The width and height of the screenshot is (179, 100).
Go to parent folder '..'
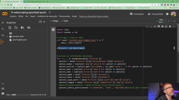point(11,33)
